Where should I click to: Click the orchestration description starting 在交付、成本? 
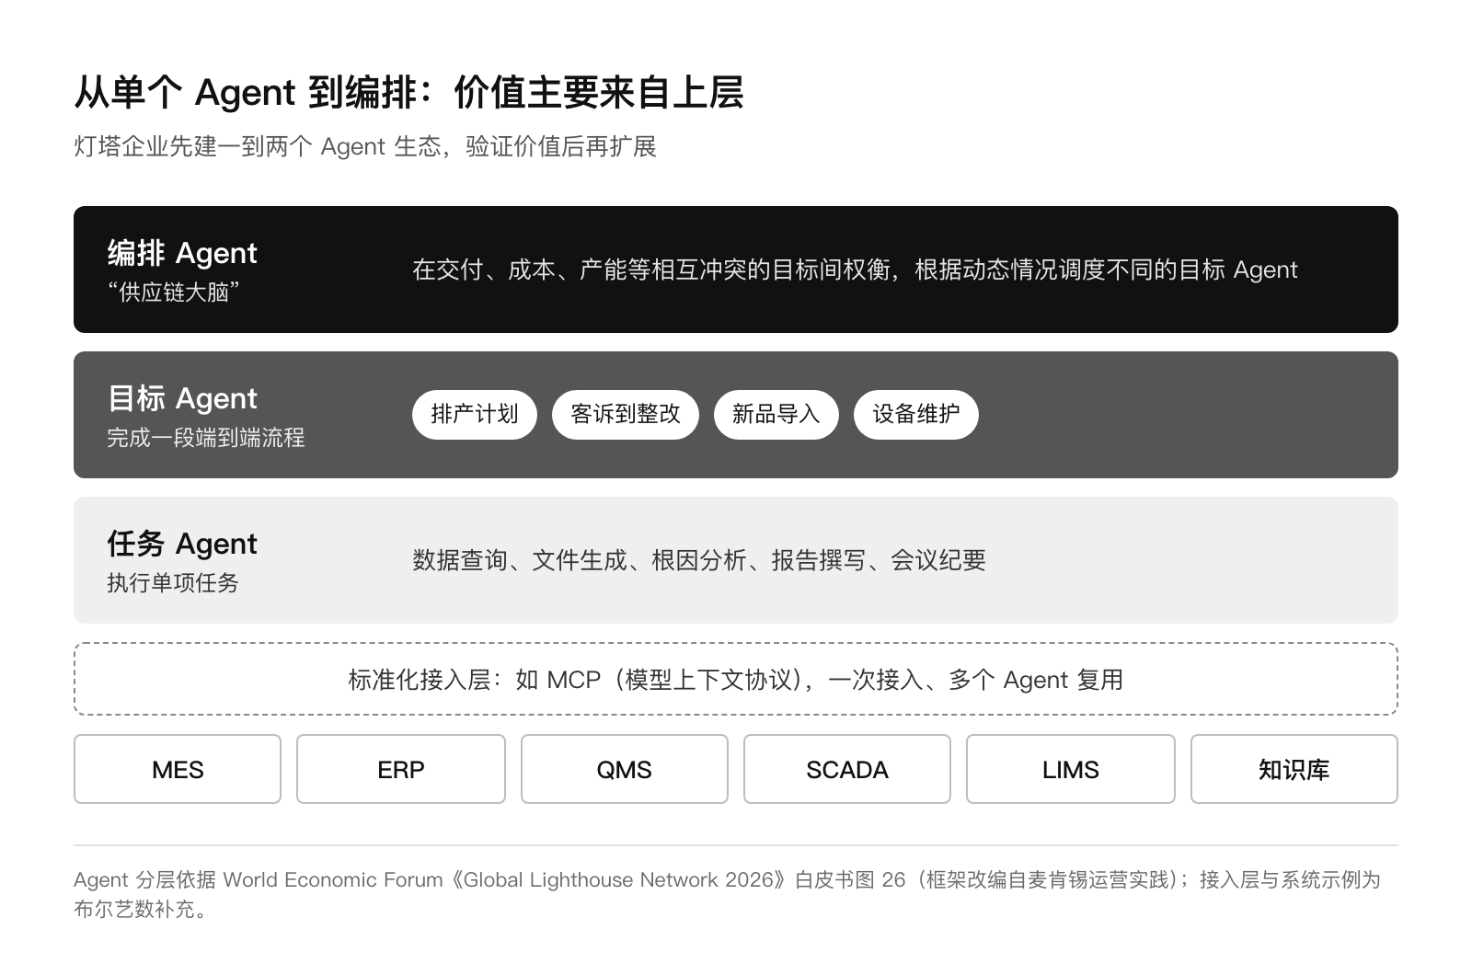click(855, 270)
